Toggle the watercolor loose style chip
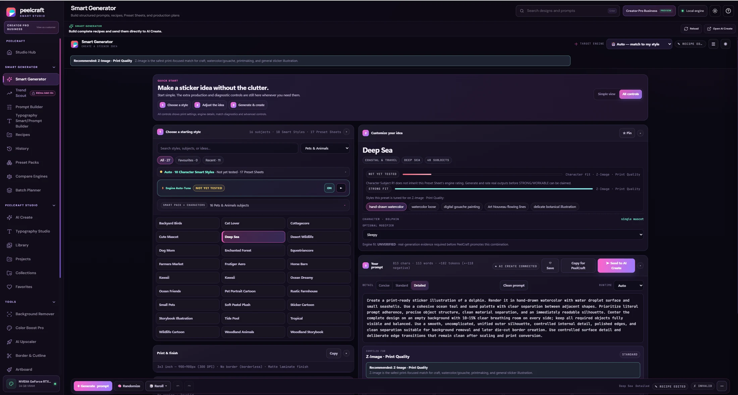The height and width of the screenshot is (395, 738). click(424, 207)
